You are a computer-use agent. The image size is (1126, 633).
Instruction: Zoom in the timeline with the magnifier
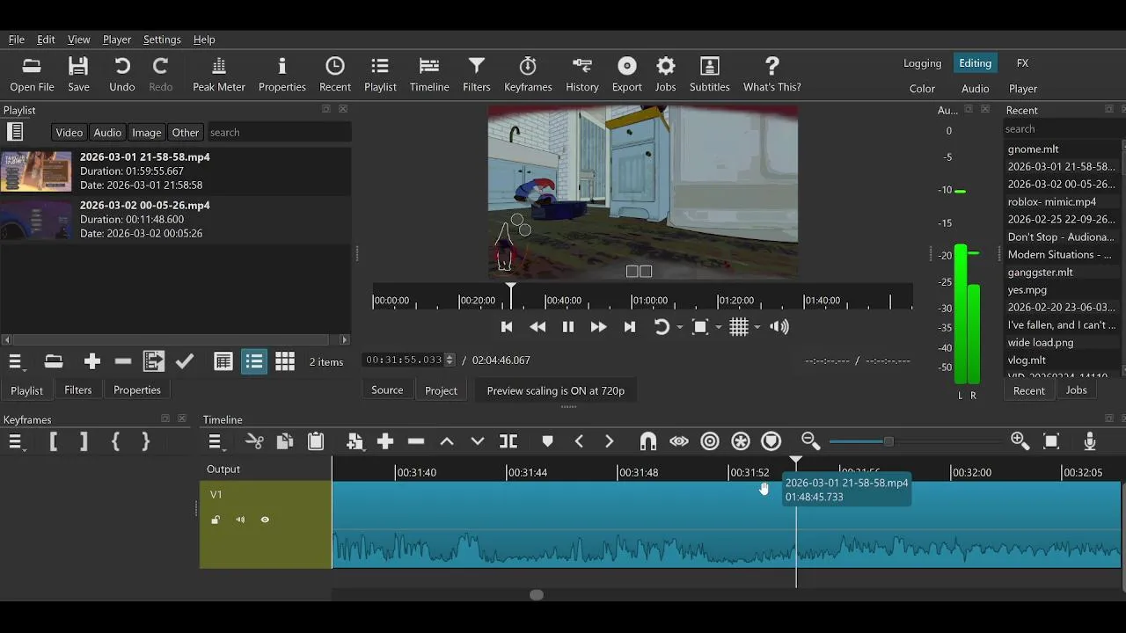click(1020, 441)
